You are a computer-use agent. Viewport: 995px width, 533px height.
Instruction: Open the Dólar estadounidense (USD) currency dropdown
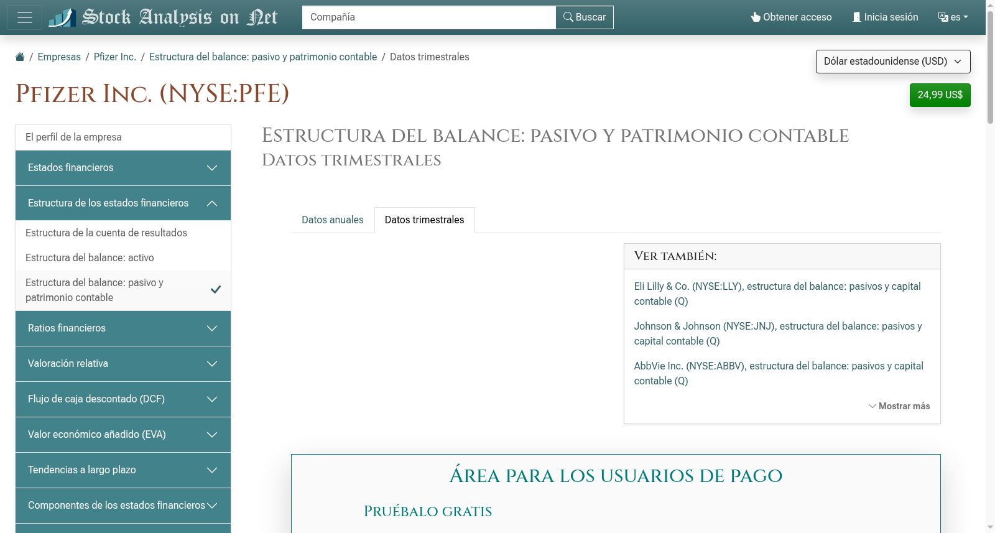[893, 62]
